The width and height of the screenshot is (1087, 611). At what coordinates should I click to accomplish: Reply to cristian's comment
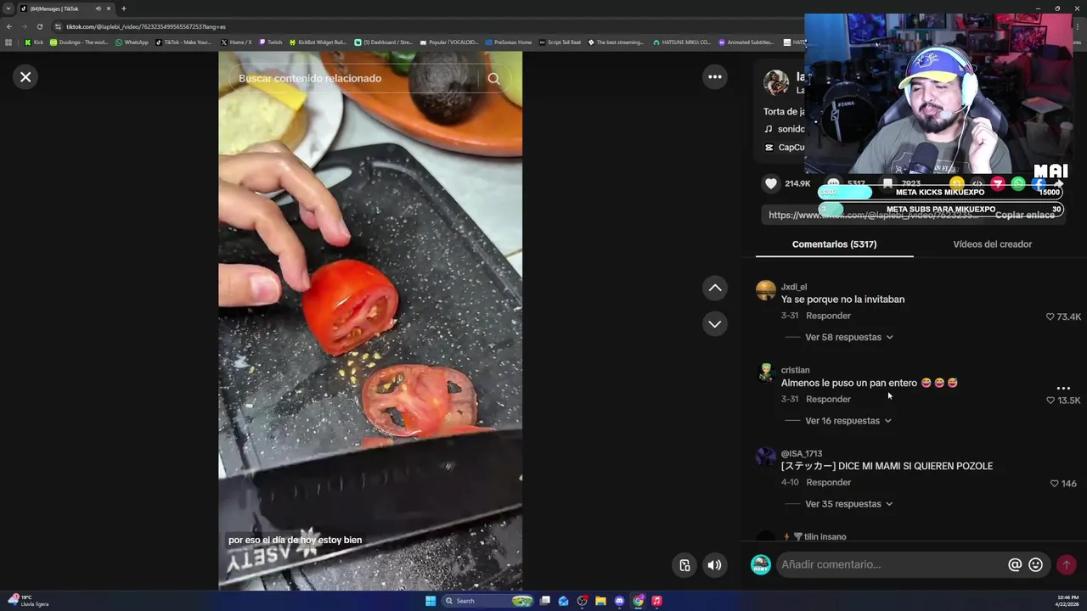pos(828,399)
